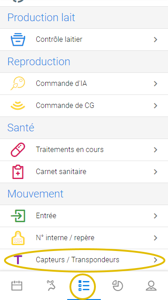
Task: Click the Commande d'IA insemination icon
Action: pos(18,83)
